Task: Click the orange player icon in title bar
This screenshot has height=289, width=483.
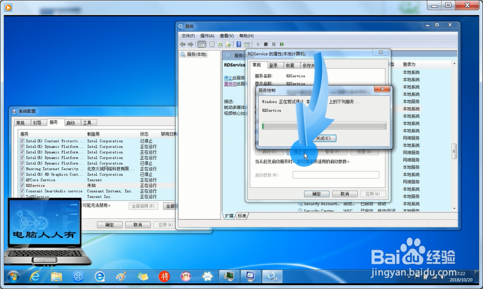Action: point(8,7)
